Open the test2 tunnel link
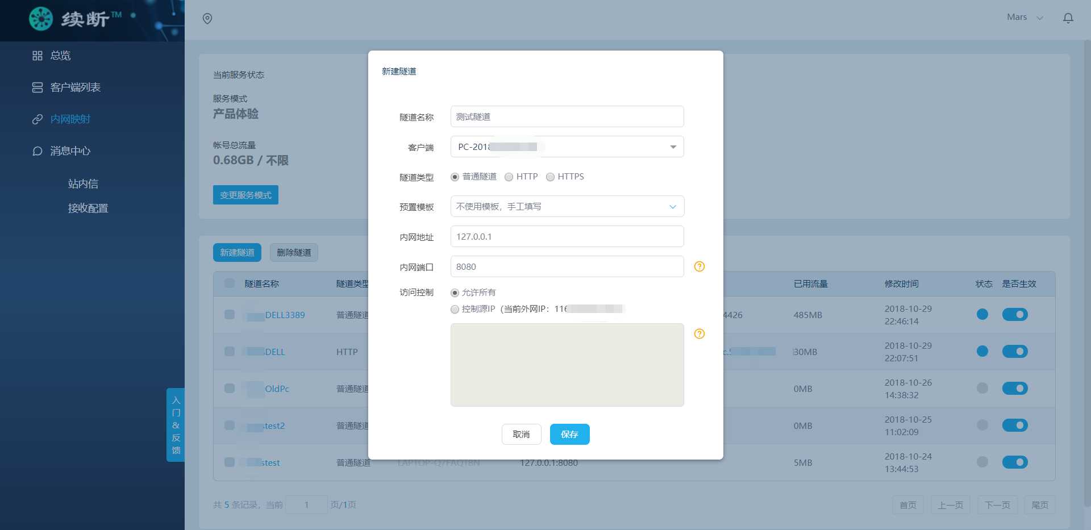 pyautogui.click(x=273, y=425)
